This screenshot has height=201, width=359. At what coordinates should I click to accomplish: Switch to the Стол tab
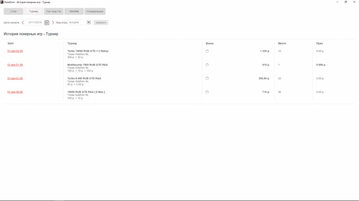click(x=13, y=11)
